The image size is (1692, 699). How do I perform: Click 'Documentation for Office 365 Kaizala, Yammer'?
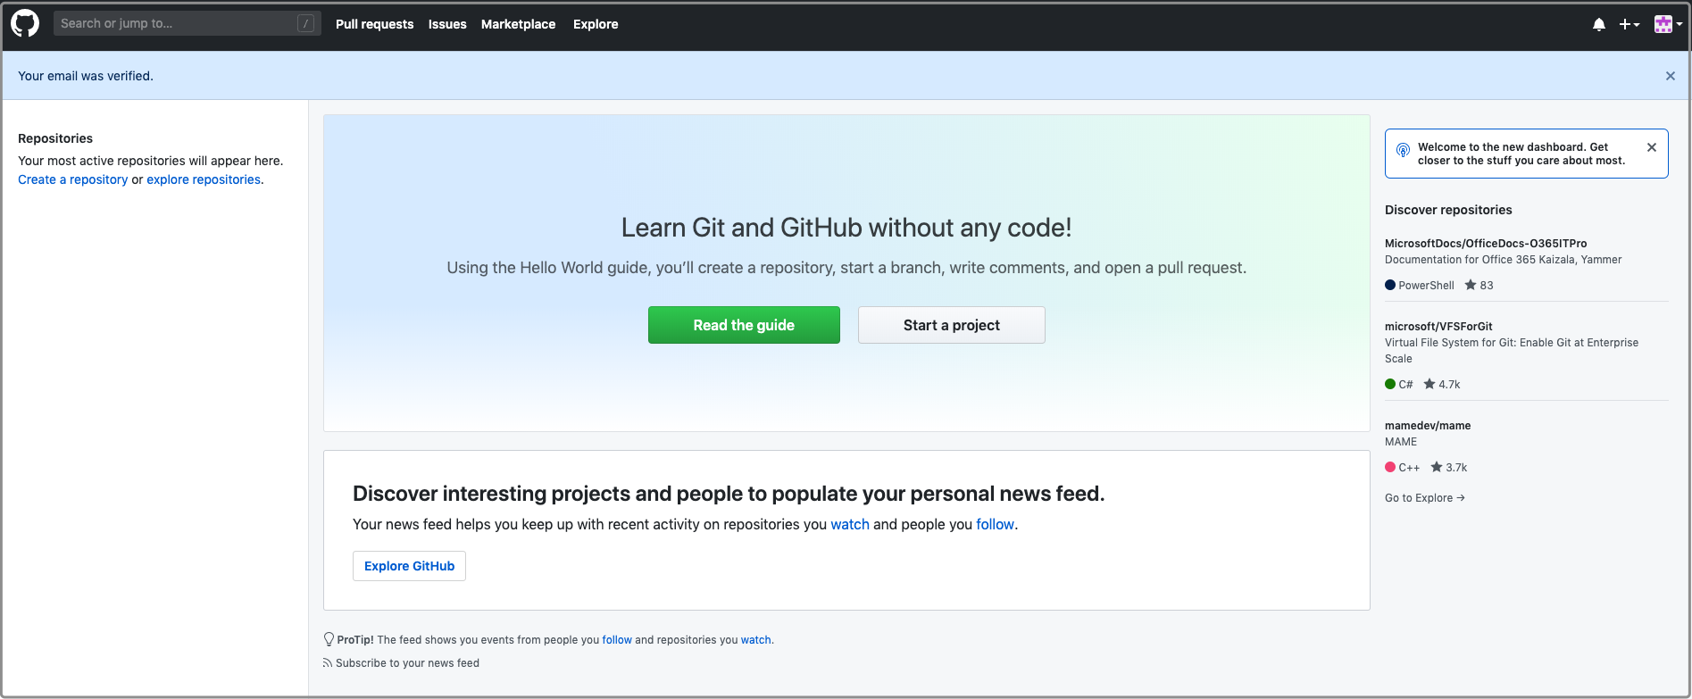[x=1504, y=260]
